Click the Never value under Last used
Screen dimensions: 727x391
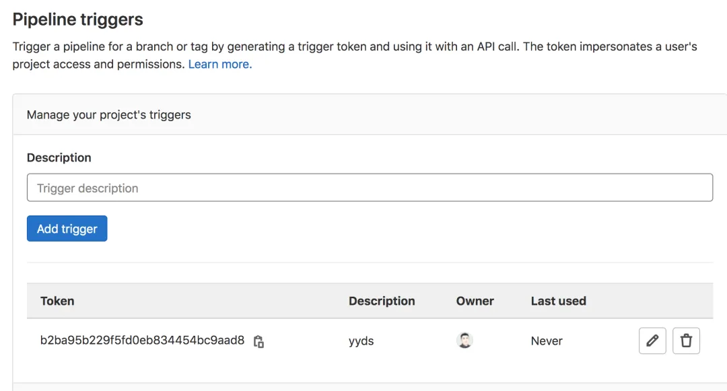547,341
